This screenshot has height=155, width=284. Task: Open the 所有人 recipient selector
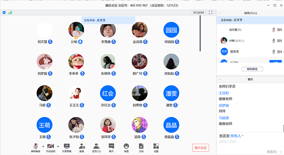pos(237,136)
